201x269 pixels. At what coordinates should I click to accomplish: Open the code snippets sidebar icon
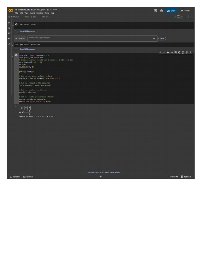point(9,33)
